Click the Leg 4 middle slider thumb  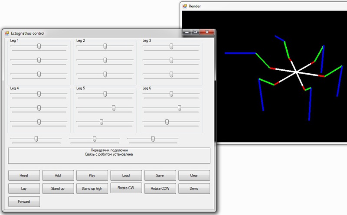(39, 108)
